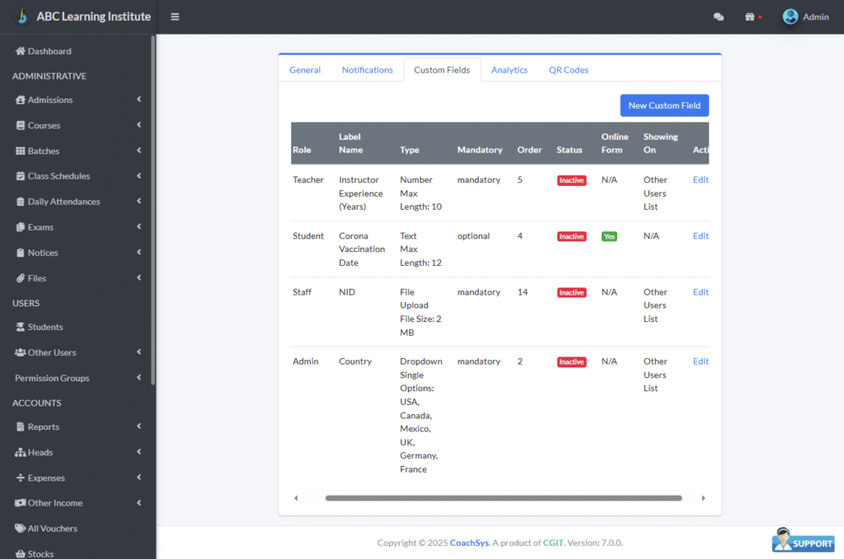Screen dimensions: 844x559
Task: Click the Files sidebar icon
Action: point(18,277)
